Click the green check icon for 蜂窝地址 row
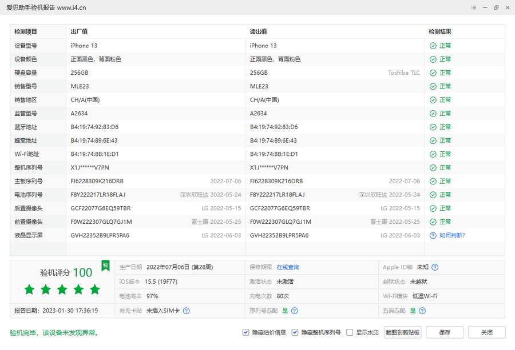Viewport: 515px width, 350px height. tap(433, 140)
